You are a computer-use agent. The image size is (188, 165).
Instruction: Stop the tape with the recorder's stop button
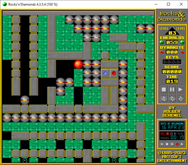click(167, 144)
